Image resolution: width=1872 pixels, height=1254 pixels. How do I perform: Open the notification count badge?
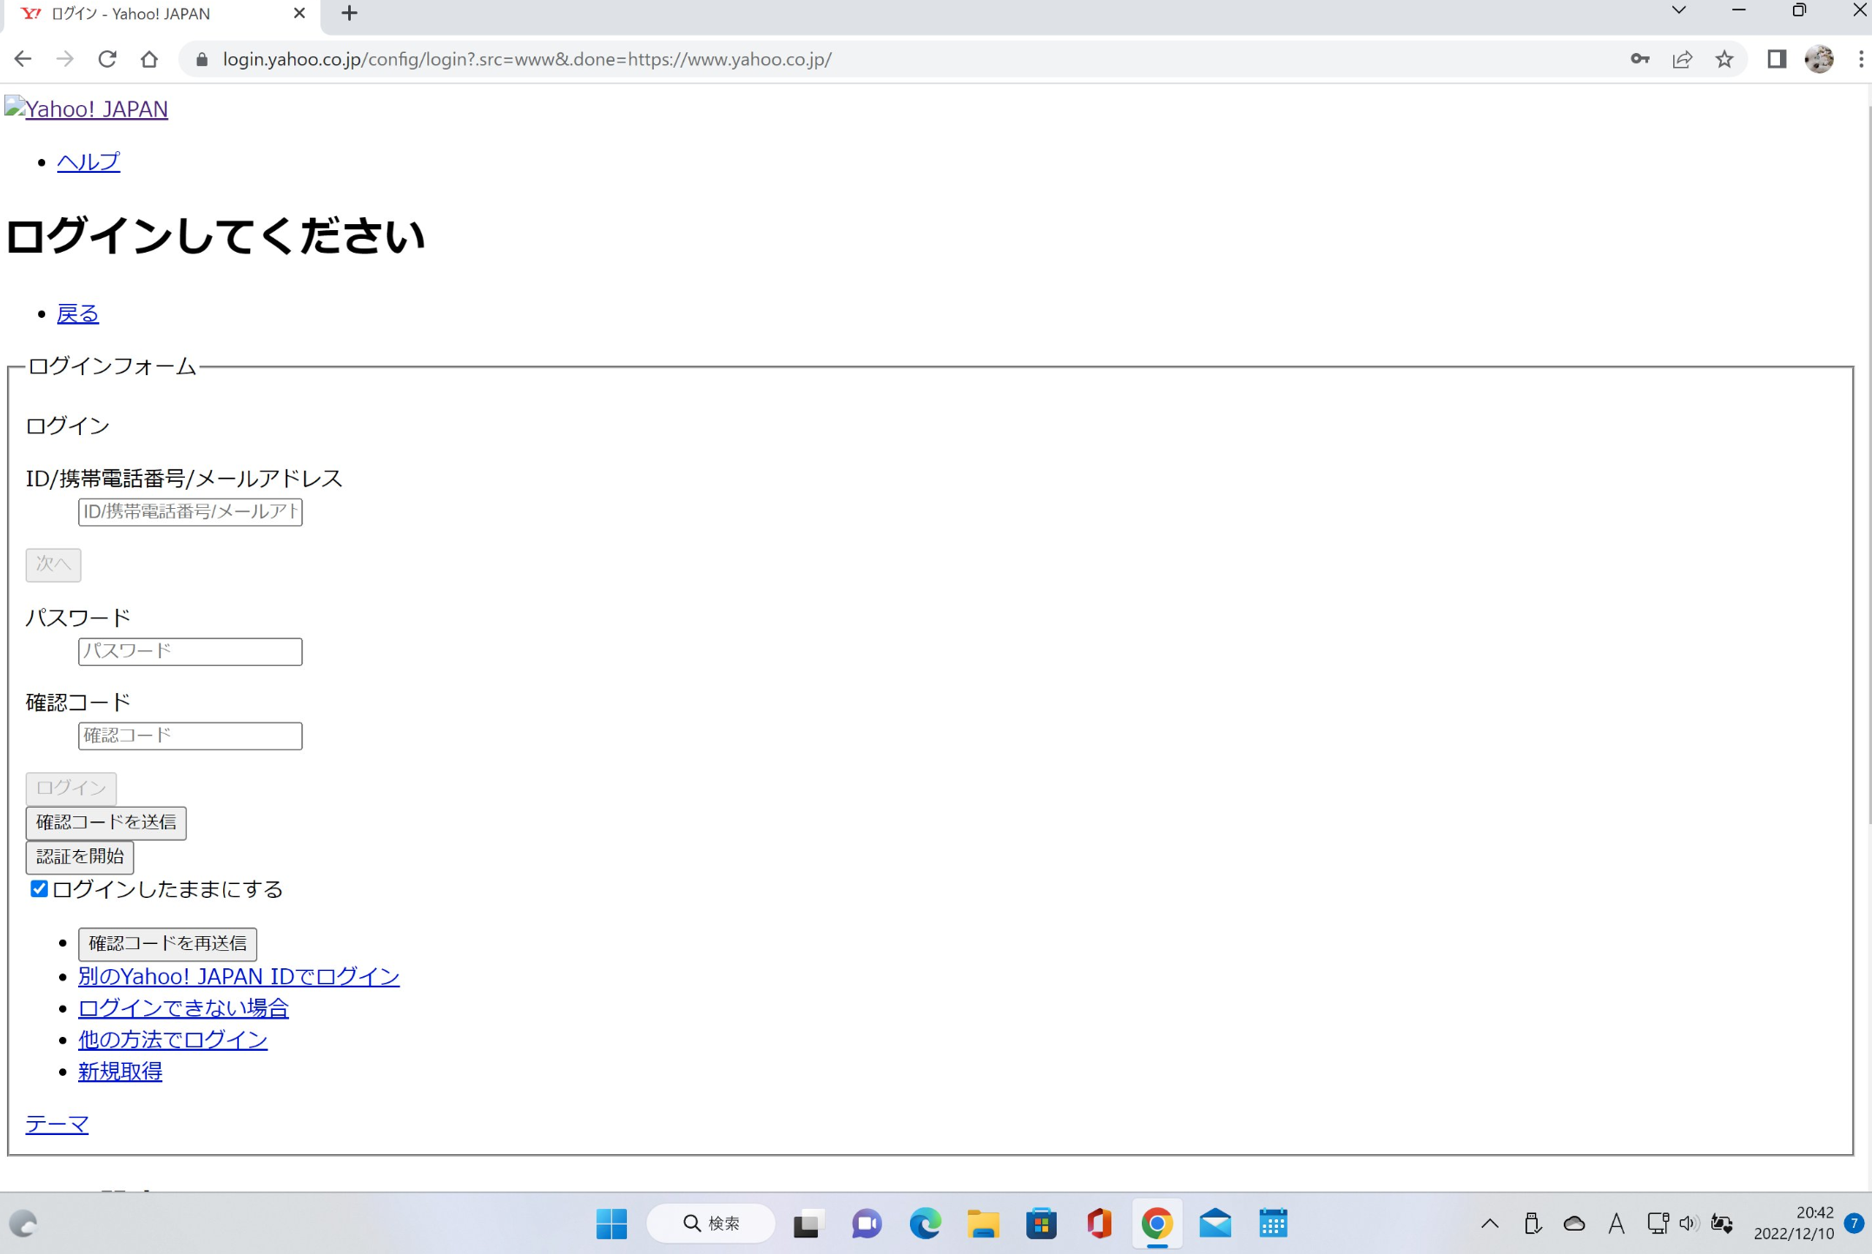point(1854,1223)
